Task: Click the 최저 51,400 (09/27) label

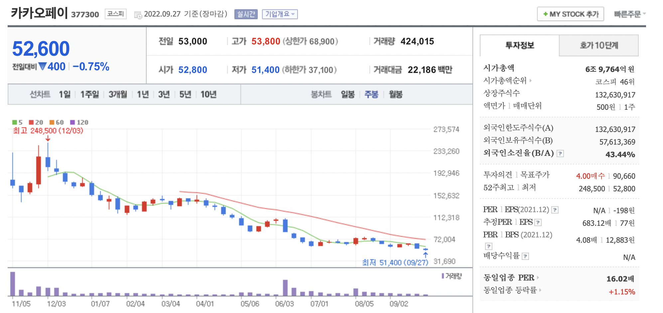Action: pos(395,263)
